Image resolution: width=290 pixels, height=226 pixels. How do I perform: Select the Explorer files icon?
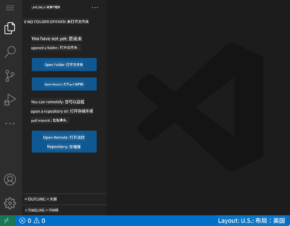[x=10, y=28]
